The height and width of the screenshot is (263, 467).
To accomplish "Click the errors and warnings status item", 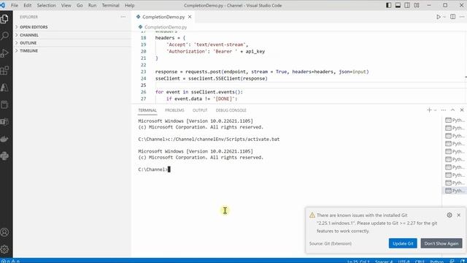I will 10,261.
